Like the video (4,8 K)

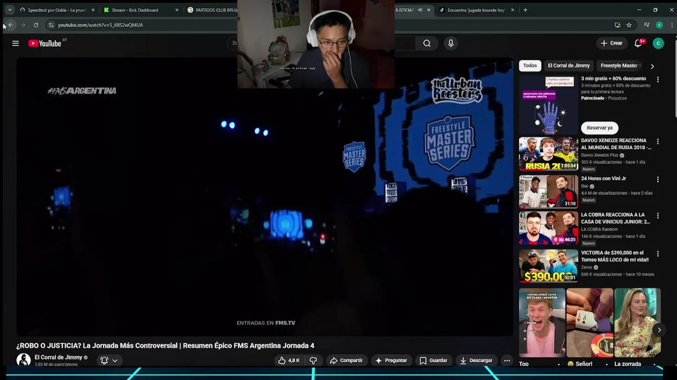(x=289, y=360)
